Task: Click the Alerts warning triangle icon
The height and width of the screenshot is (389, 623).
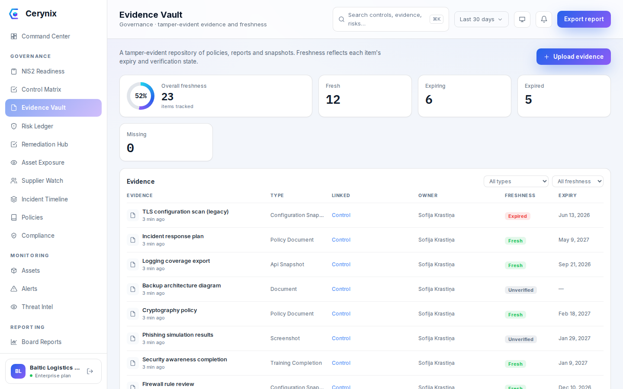Action: click(14, 289)
